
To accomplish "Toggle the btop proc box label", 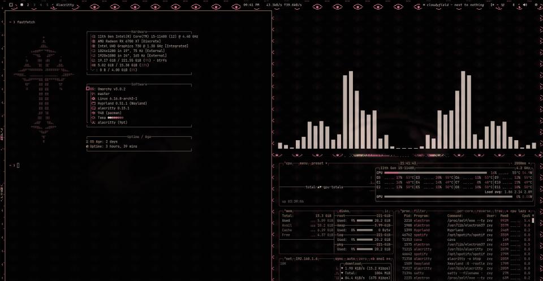I will [x=405, y=211].
